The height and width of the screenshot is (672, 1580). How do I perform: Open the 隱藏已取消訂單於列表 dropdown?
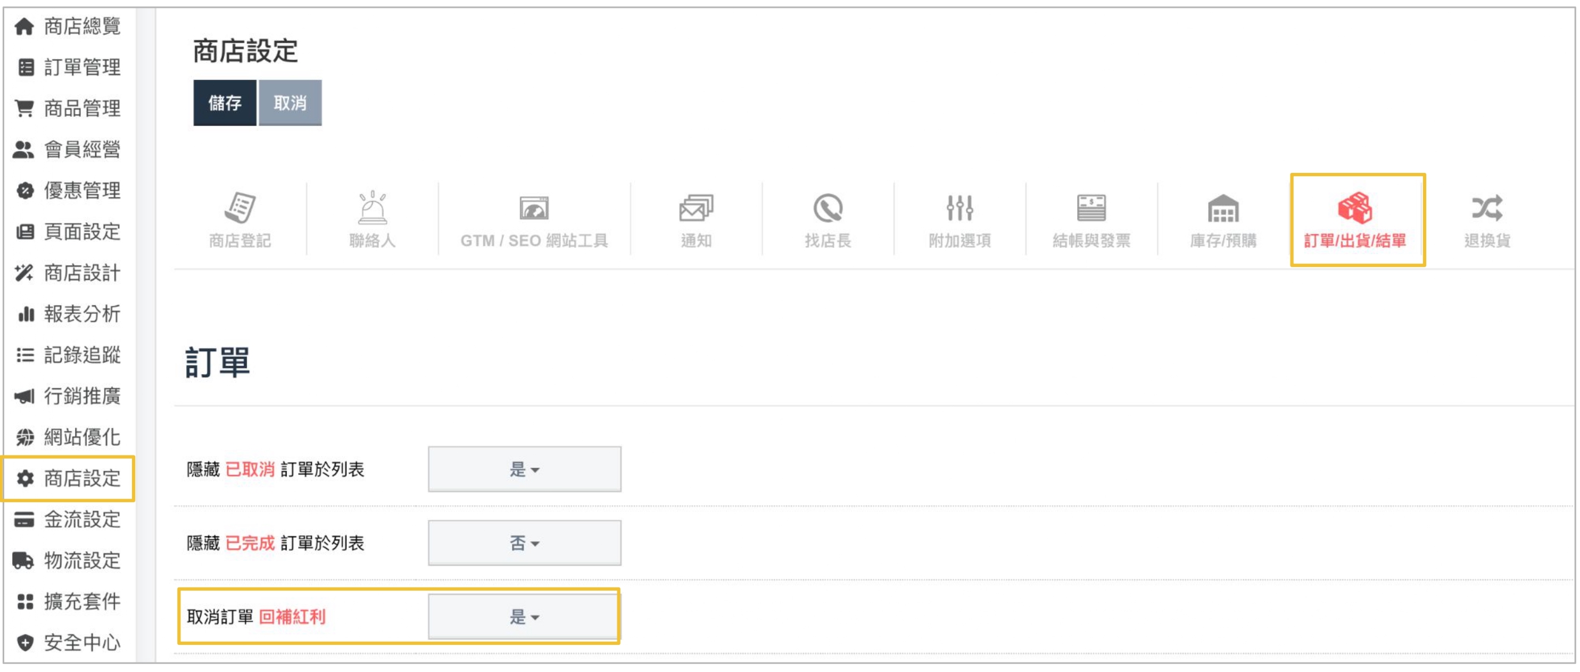tap(524, 470)
